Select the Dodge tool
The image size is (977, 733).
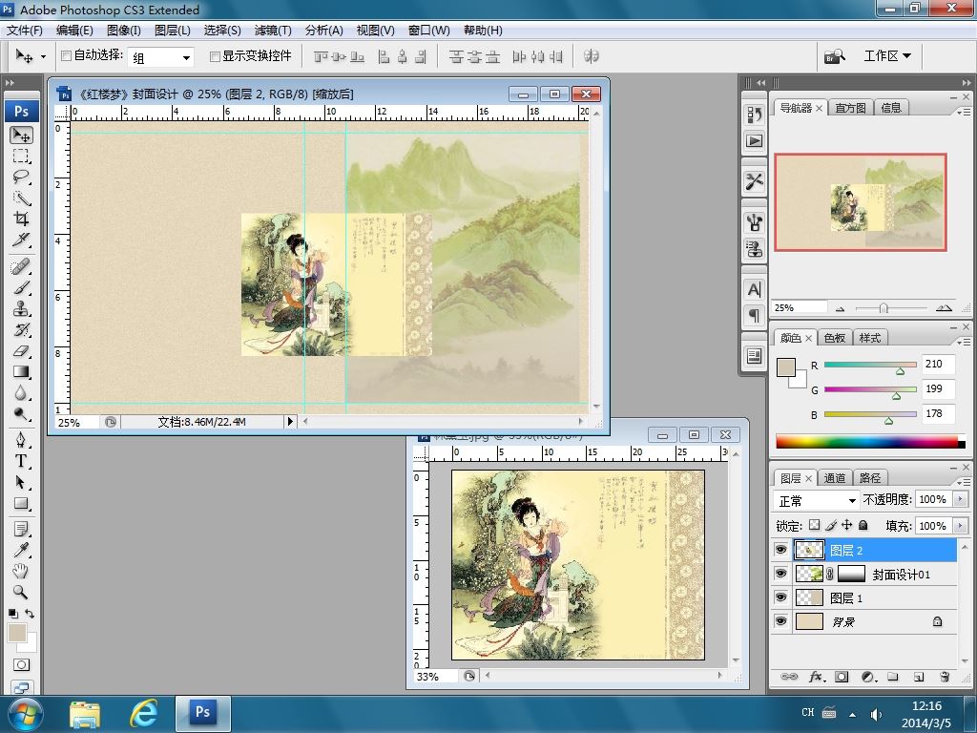pos(21,414)
